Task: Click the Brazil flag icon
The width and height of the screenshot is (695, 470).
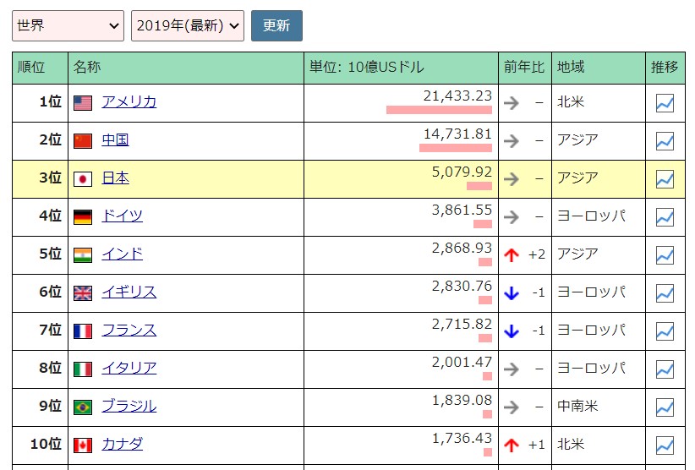Action: [x=83, y=407]
